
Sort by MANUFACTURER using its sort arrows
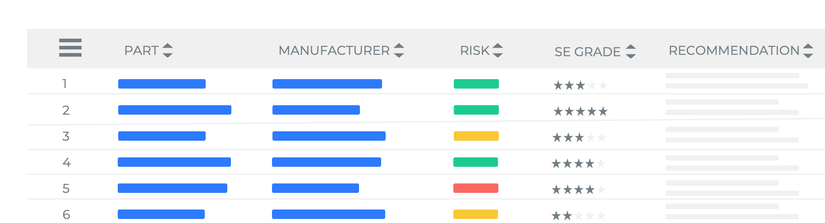pyautogui.click(x=399, y=50)
